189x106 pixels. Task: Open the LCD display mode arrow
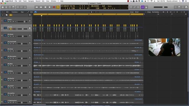tap(128, 7)
